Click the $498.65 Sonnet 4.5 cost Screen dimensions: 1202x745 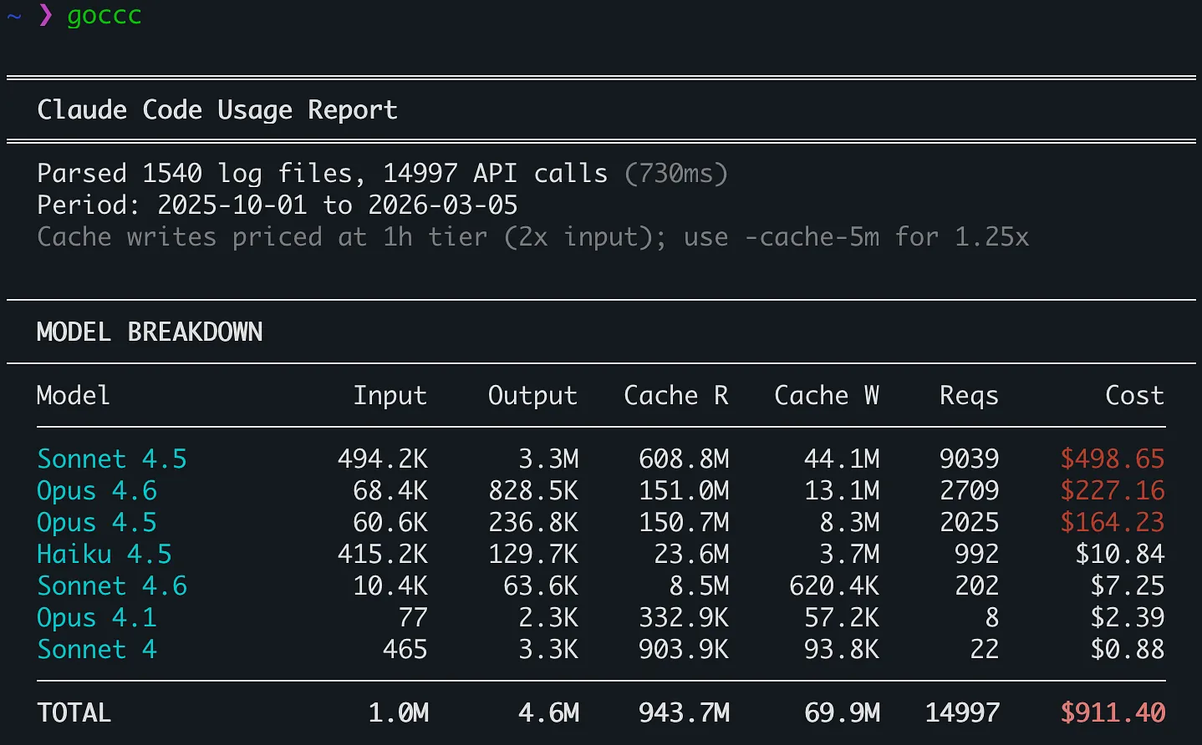pos(1113,459)
